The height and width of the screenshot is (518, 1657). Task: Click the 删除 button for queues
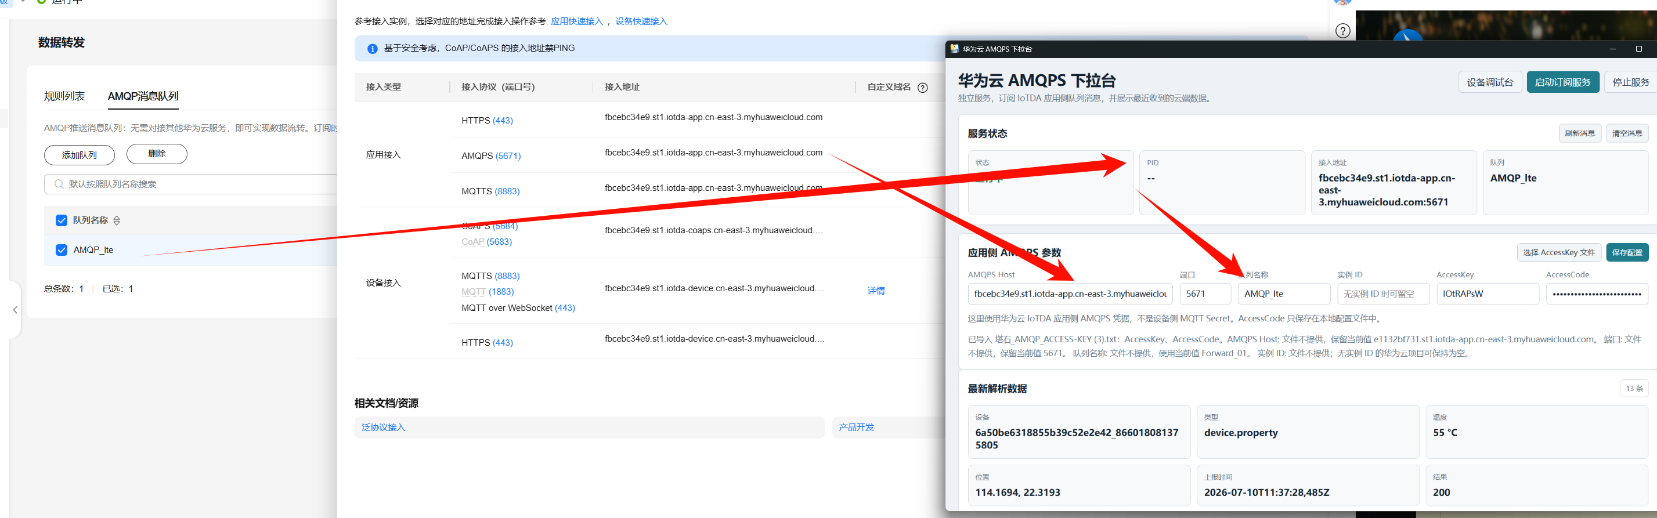click(x=157, y=154)
